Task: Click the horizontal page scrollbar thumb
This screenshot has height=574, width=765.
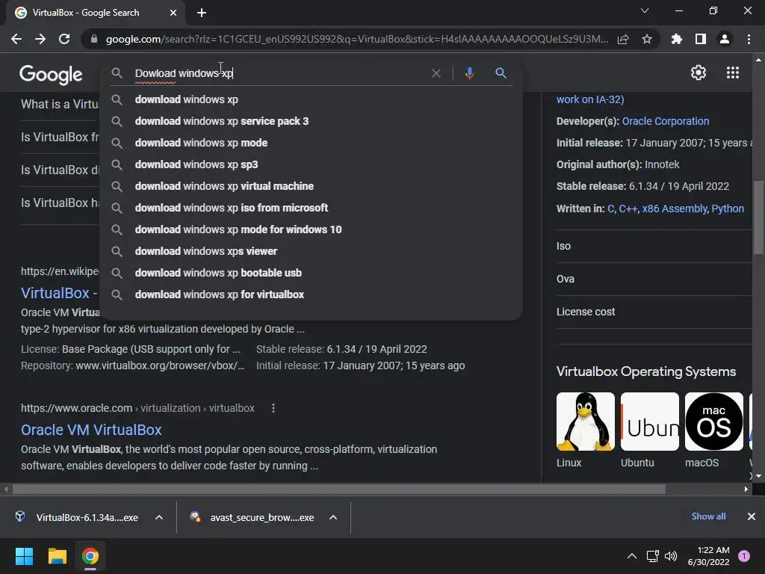Action: [x=339, y=489]
